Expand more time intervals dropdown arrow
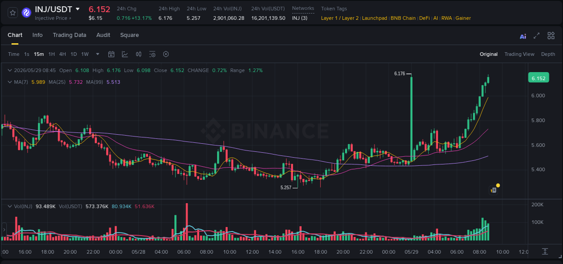Viewport: 563px width, 264px height. click(97, 54)
